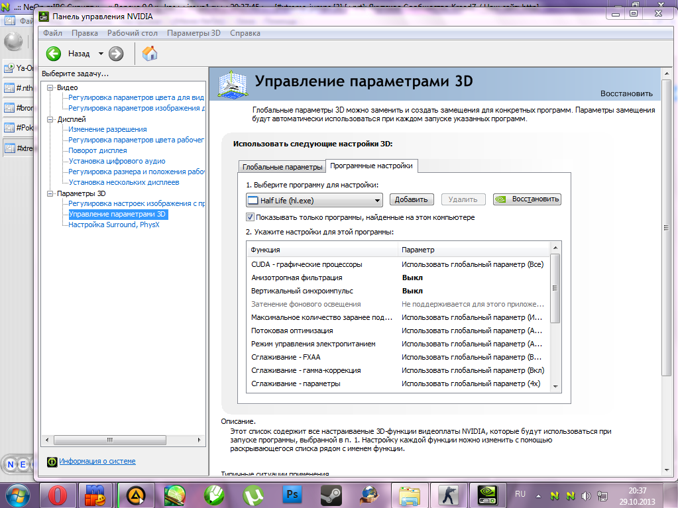Click the Сглаживание - FXAA parameter value

pos(472,358)
